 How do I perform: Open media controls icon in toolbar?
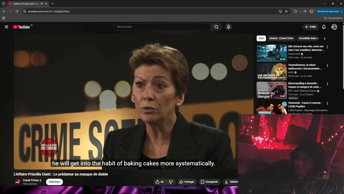click(x=305, y=11)
